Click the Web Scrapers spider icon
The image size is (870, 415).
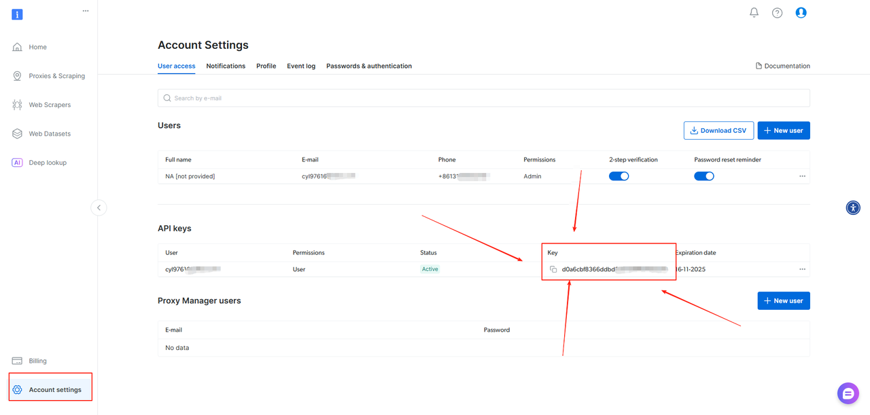click(x=17, y=105)
